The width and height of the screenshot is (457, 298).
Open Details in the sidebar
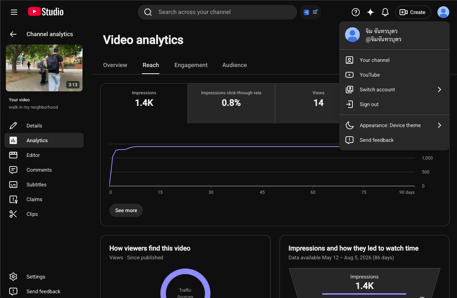[x=44, y=126]
